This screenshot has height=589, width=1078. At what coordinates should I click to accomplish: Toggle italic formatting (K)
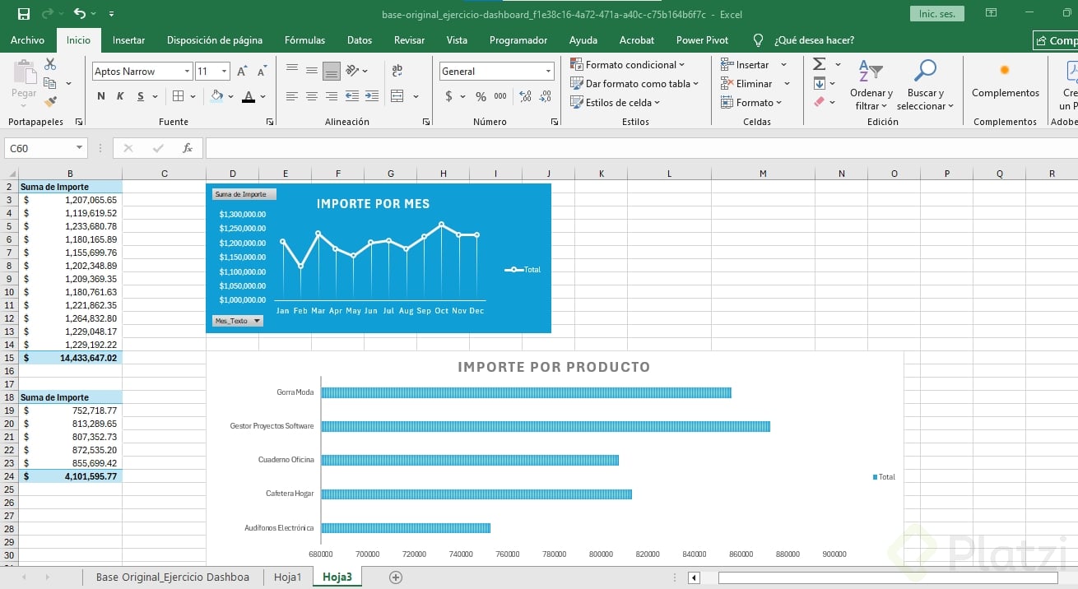click(120, 96)
